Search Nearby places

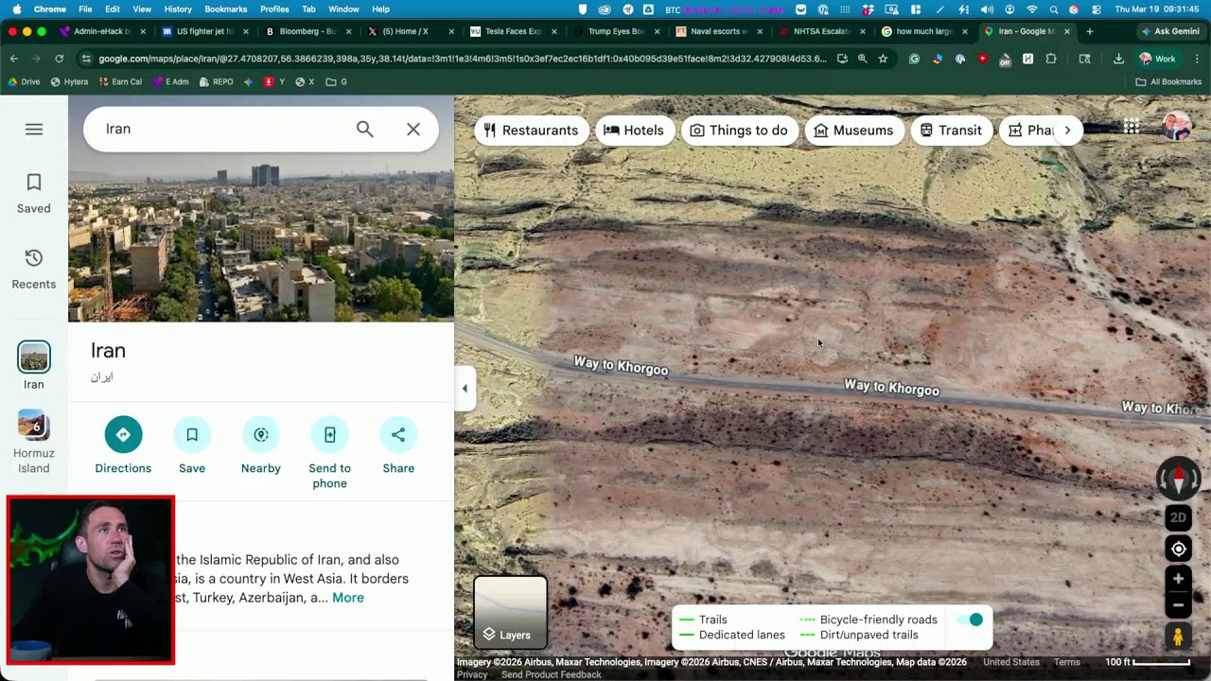coord(261,445)
